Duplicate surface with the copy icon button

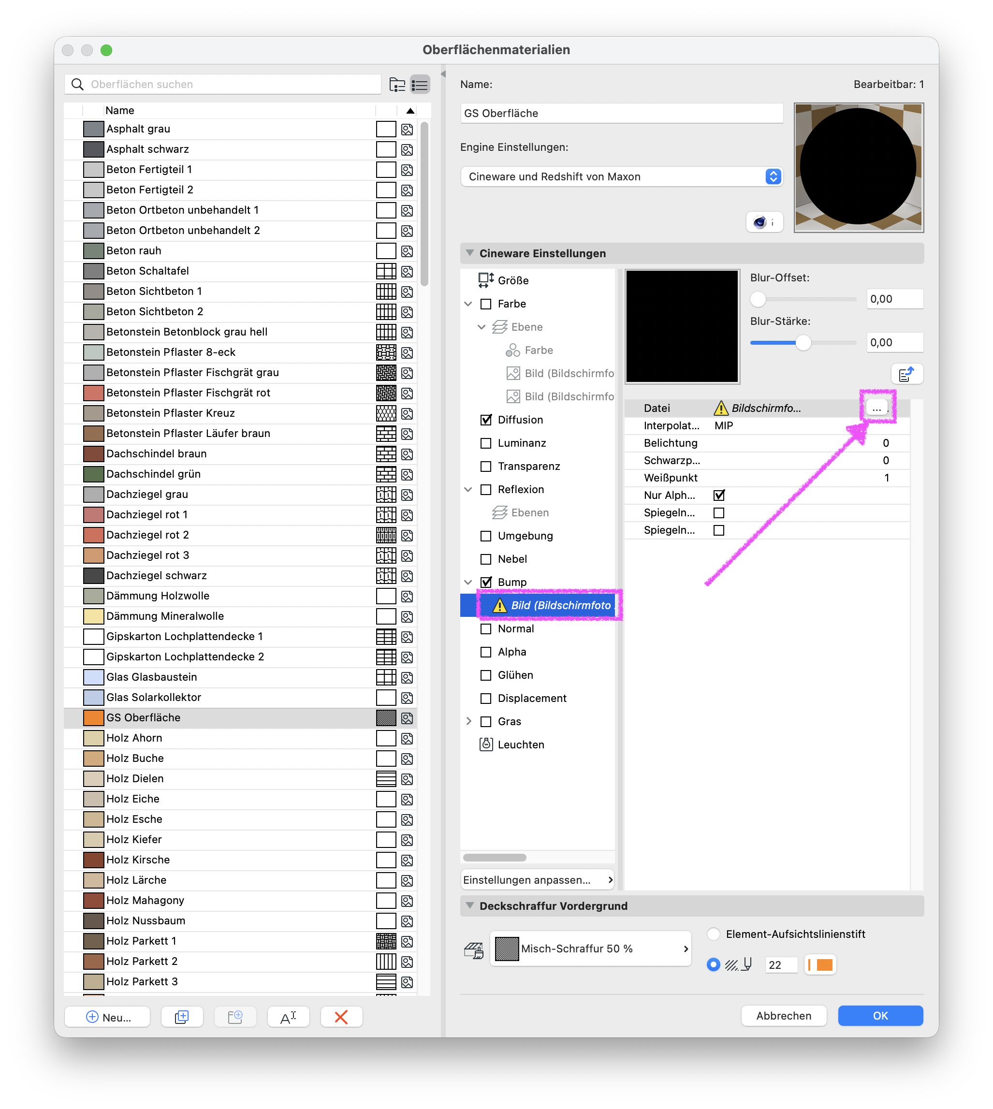click(182, 1017)
